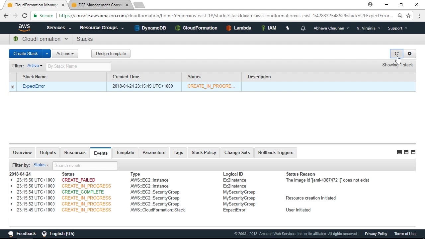Click the pin star icon
Screen dimensions: 425x239
coord(288,28)
